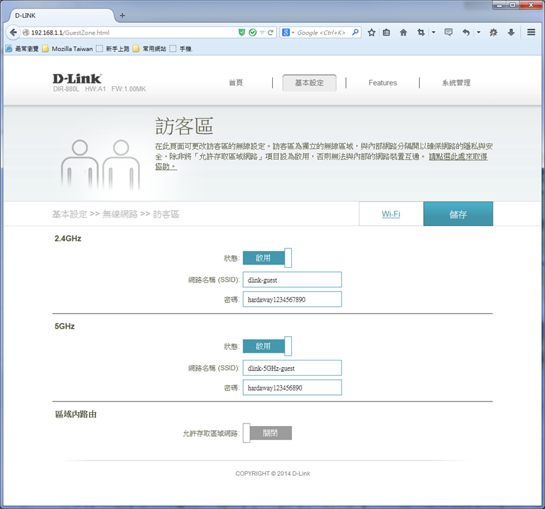This screenshot has width=545, height=509.
Task: Show the bookmarks list icon
Action: 386,32
